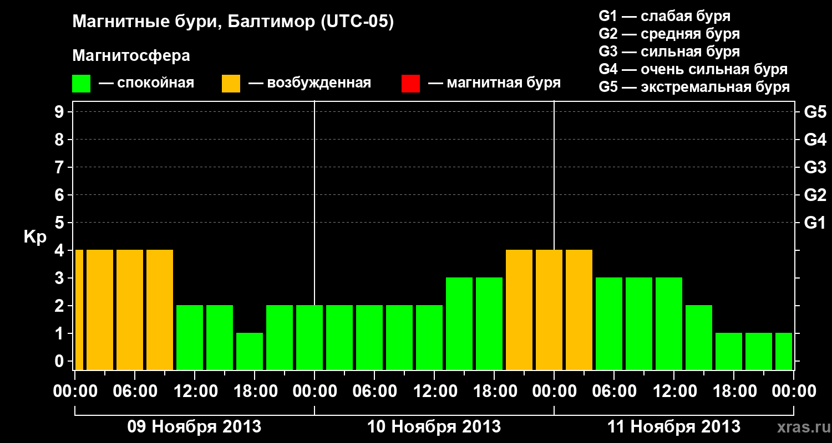832x443 pixels.
Task: Click the only Kp 1 bar on 09 Ноября
Action: [x=250, y=351]
